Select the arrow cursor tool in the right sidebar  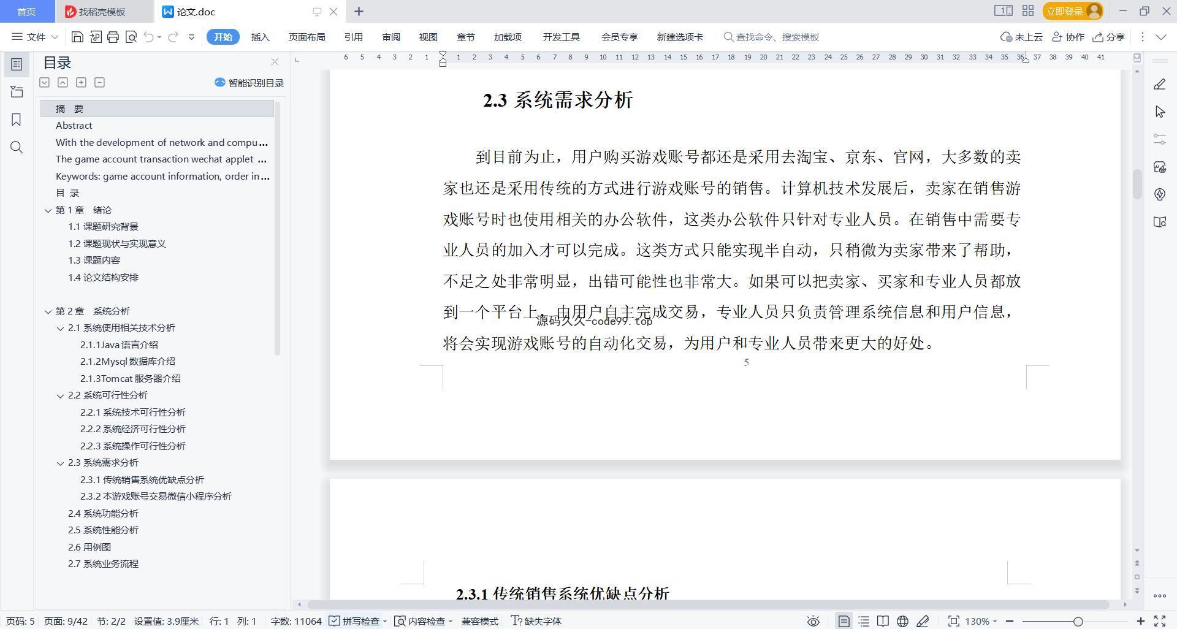[1159, 112]
